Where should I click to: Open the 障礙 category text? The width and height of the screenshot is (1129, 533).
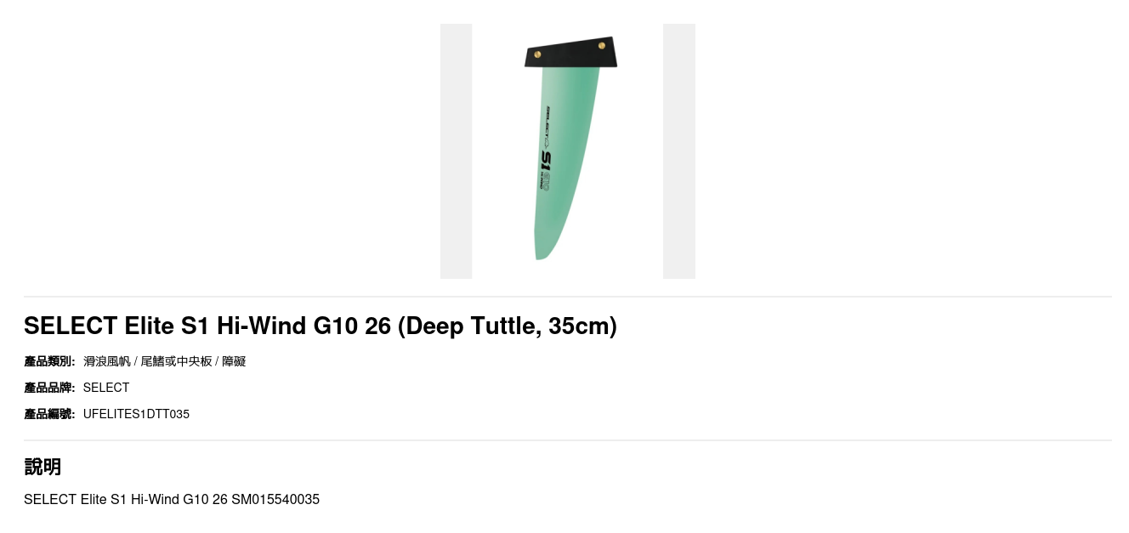coord(234,361)
